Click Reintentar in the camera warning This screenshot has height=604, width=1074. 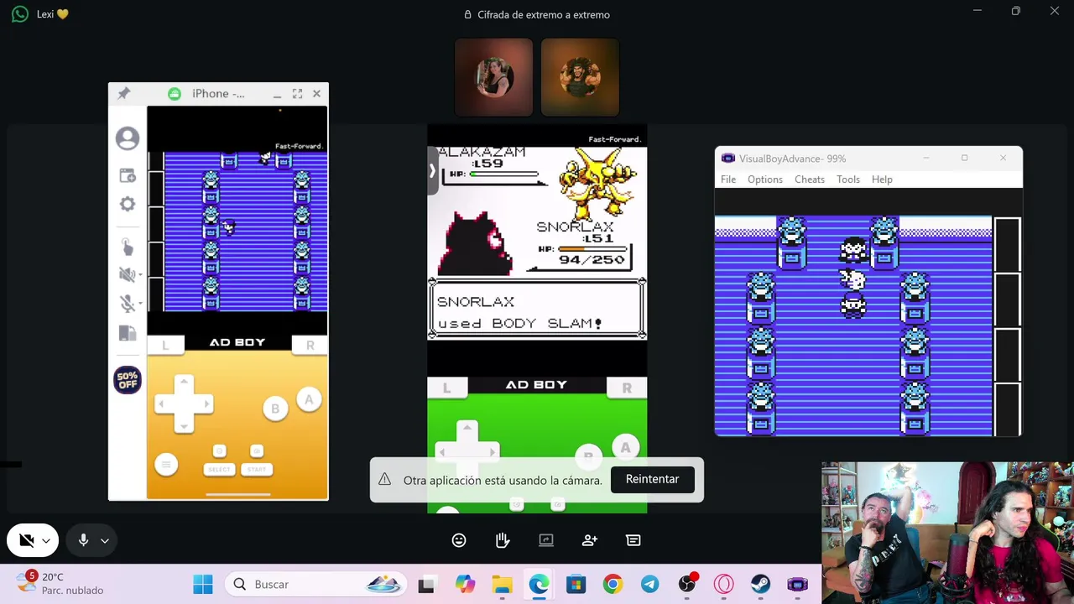pos(652,479)
